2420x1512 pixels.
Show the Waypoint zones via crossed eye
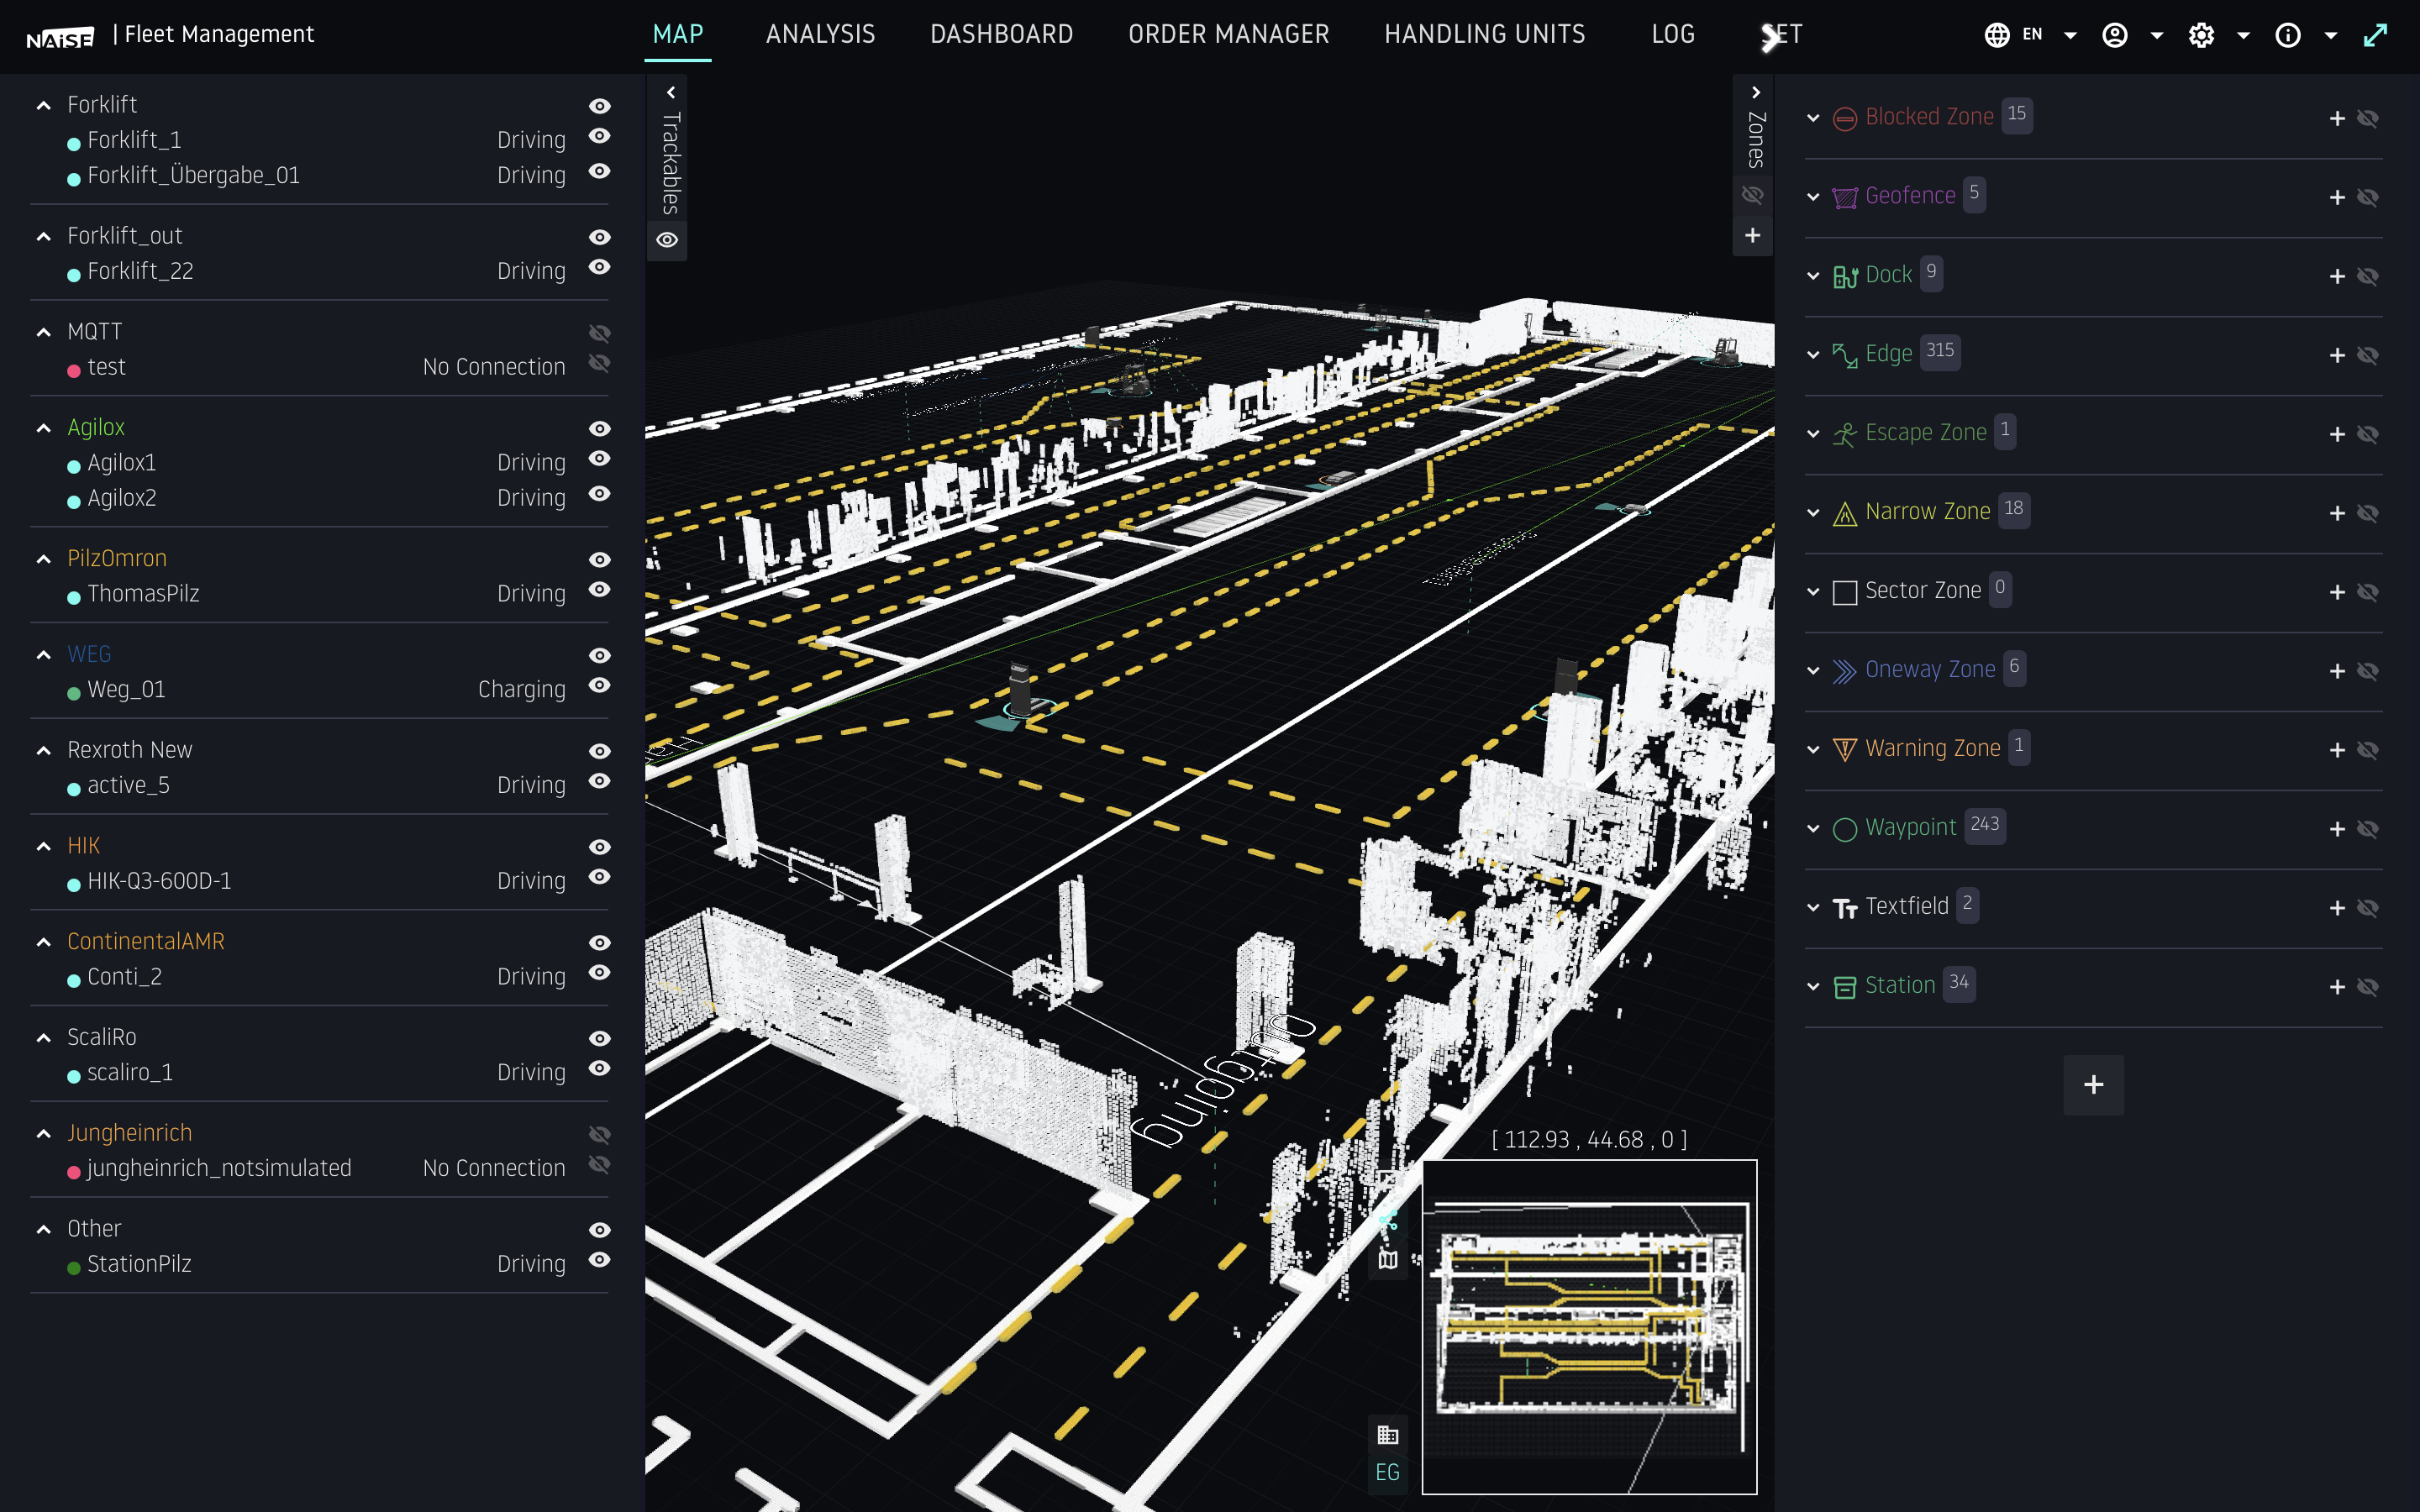click(x=2367, y=829)
